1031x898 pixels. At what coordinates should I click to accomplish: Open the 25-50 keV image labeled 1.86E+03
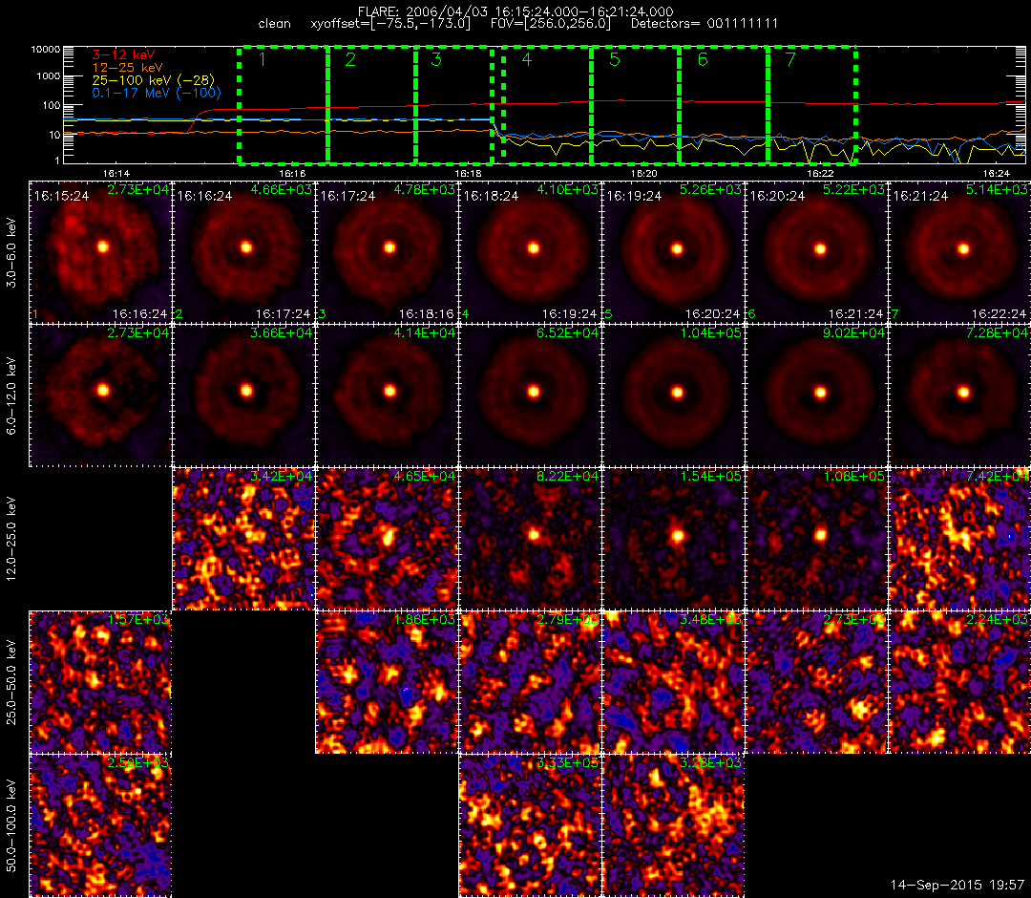[x=387, y=683]
